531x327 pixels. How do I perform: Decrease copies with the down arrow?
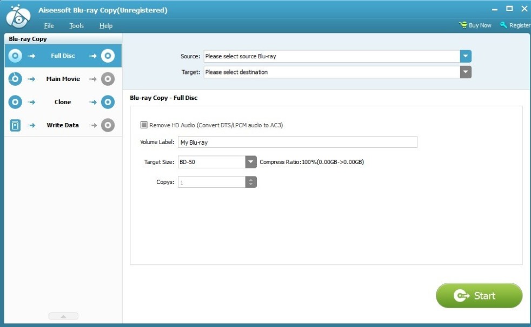[251, 185]
